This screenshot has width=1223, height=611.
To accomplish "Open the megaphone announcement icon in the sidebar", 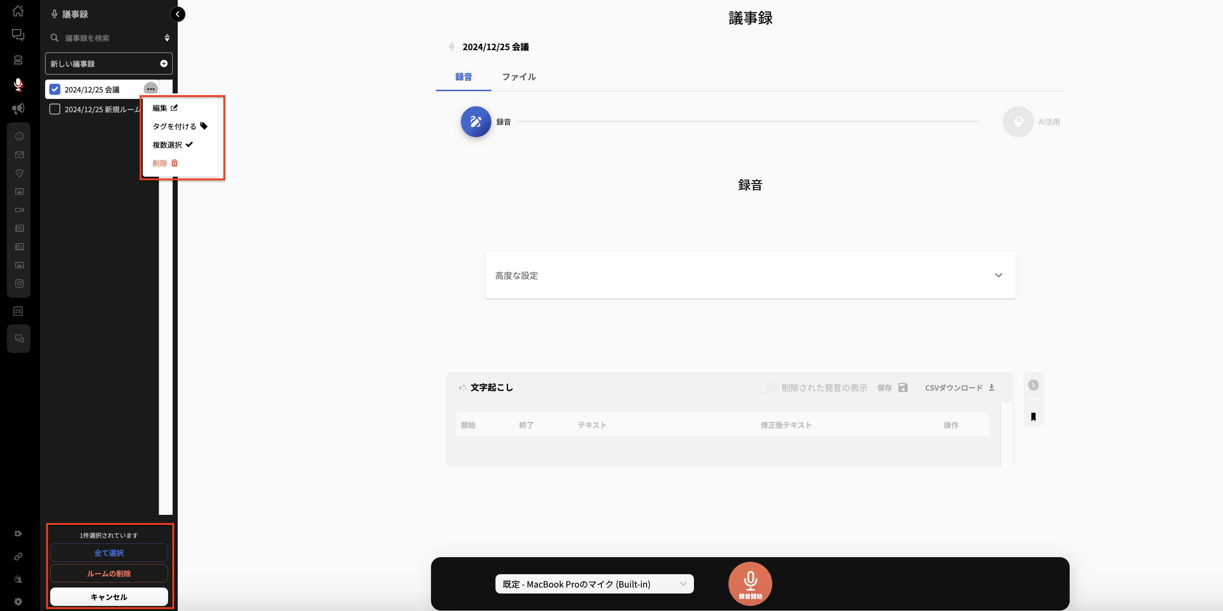I will tap(17, 108).
